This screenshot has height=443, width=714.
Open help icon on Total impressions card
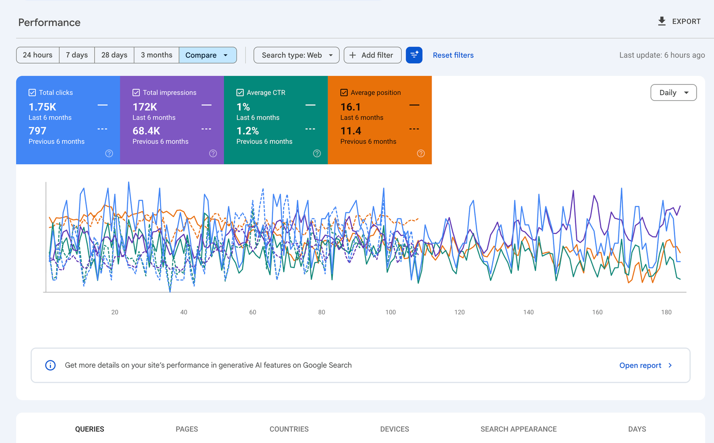213,153
